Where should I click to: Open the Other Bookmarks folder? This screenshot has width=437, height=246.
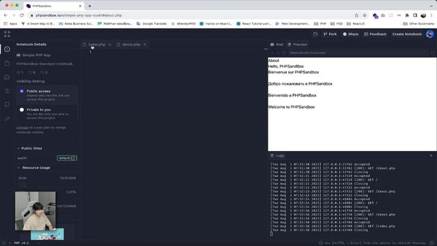click(x=419, y=24)
